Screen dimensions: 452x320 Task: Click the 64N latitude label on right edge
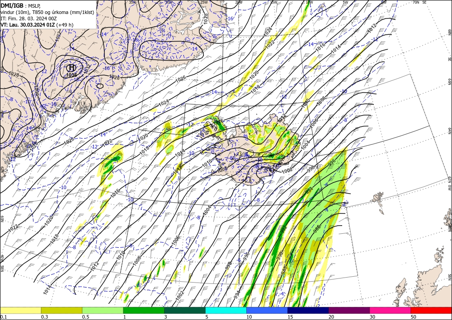449,131
